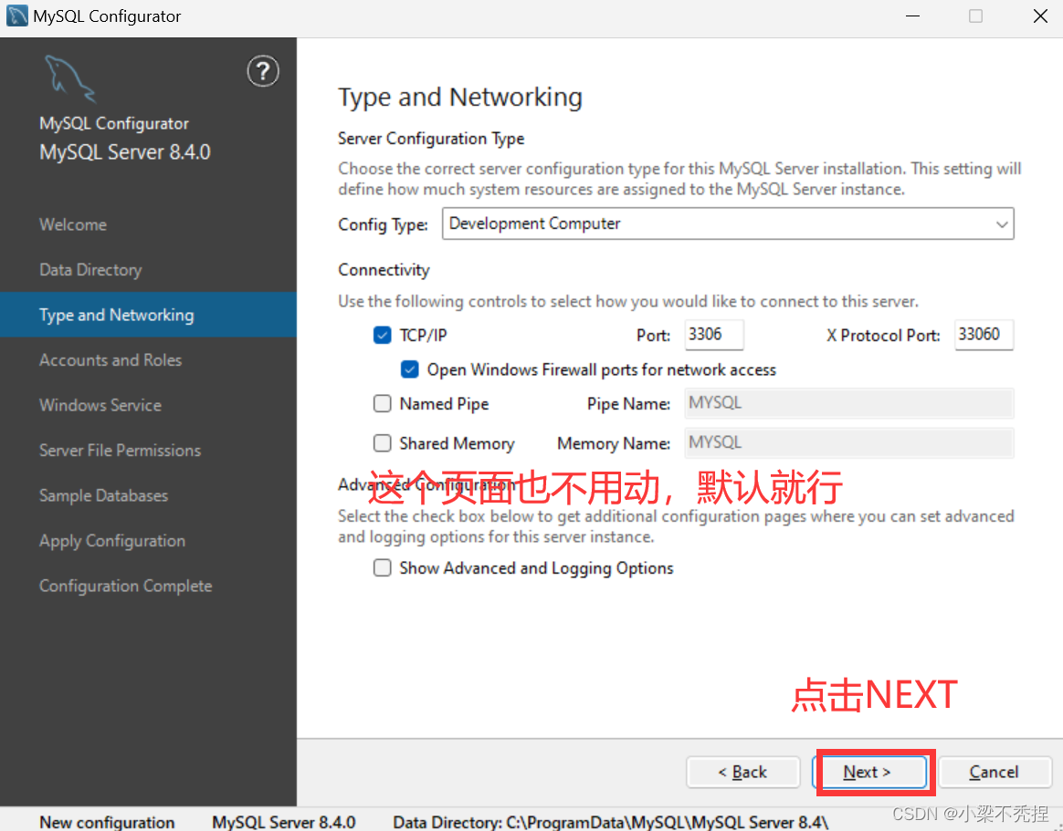Click the 'X Protocol Port:' label

point(883,336)
